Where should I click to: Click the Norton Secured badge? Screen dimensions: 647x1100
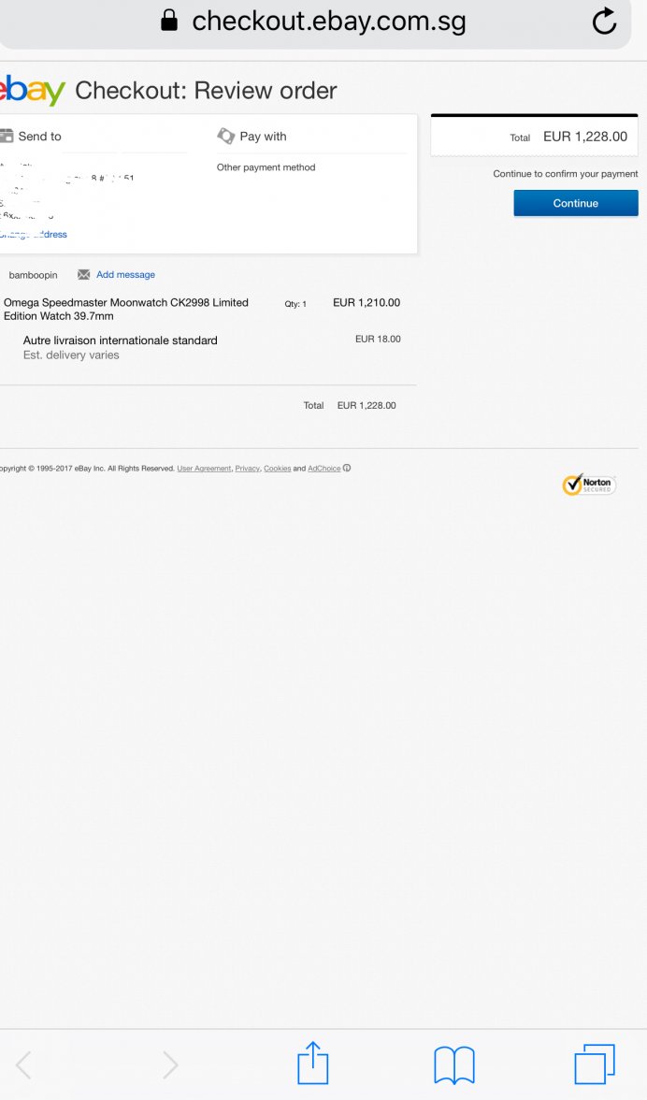589,485
